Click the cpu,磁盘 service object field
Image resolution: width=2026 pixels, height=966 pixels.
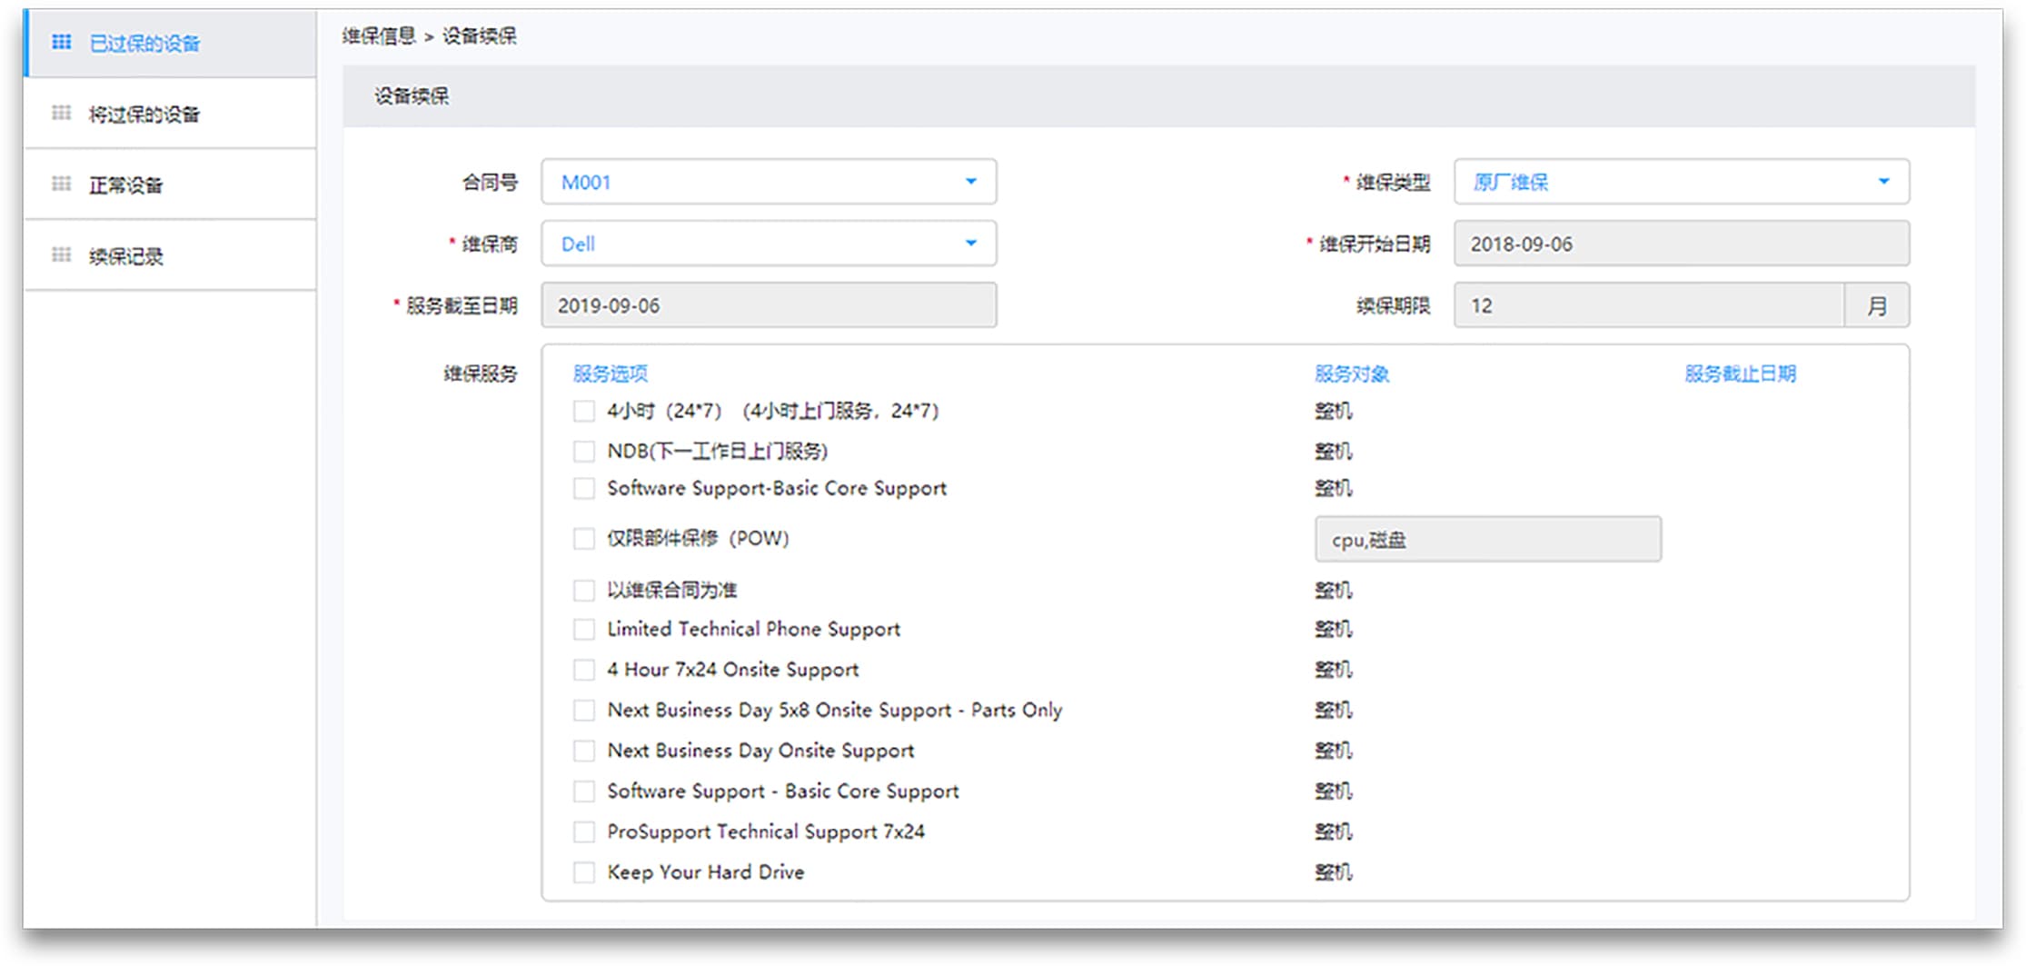[1487, 540]
